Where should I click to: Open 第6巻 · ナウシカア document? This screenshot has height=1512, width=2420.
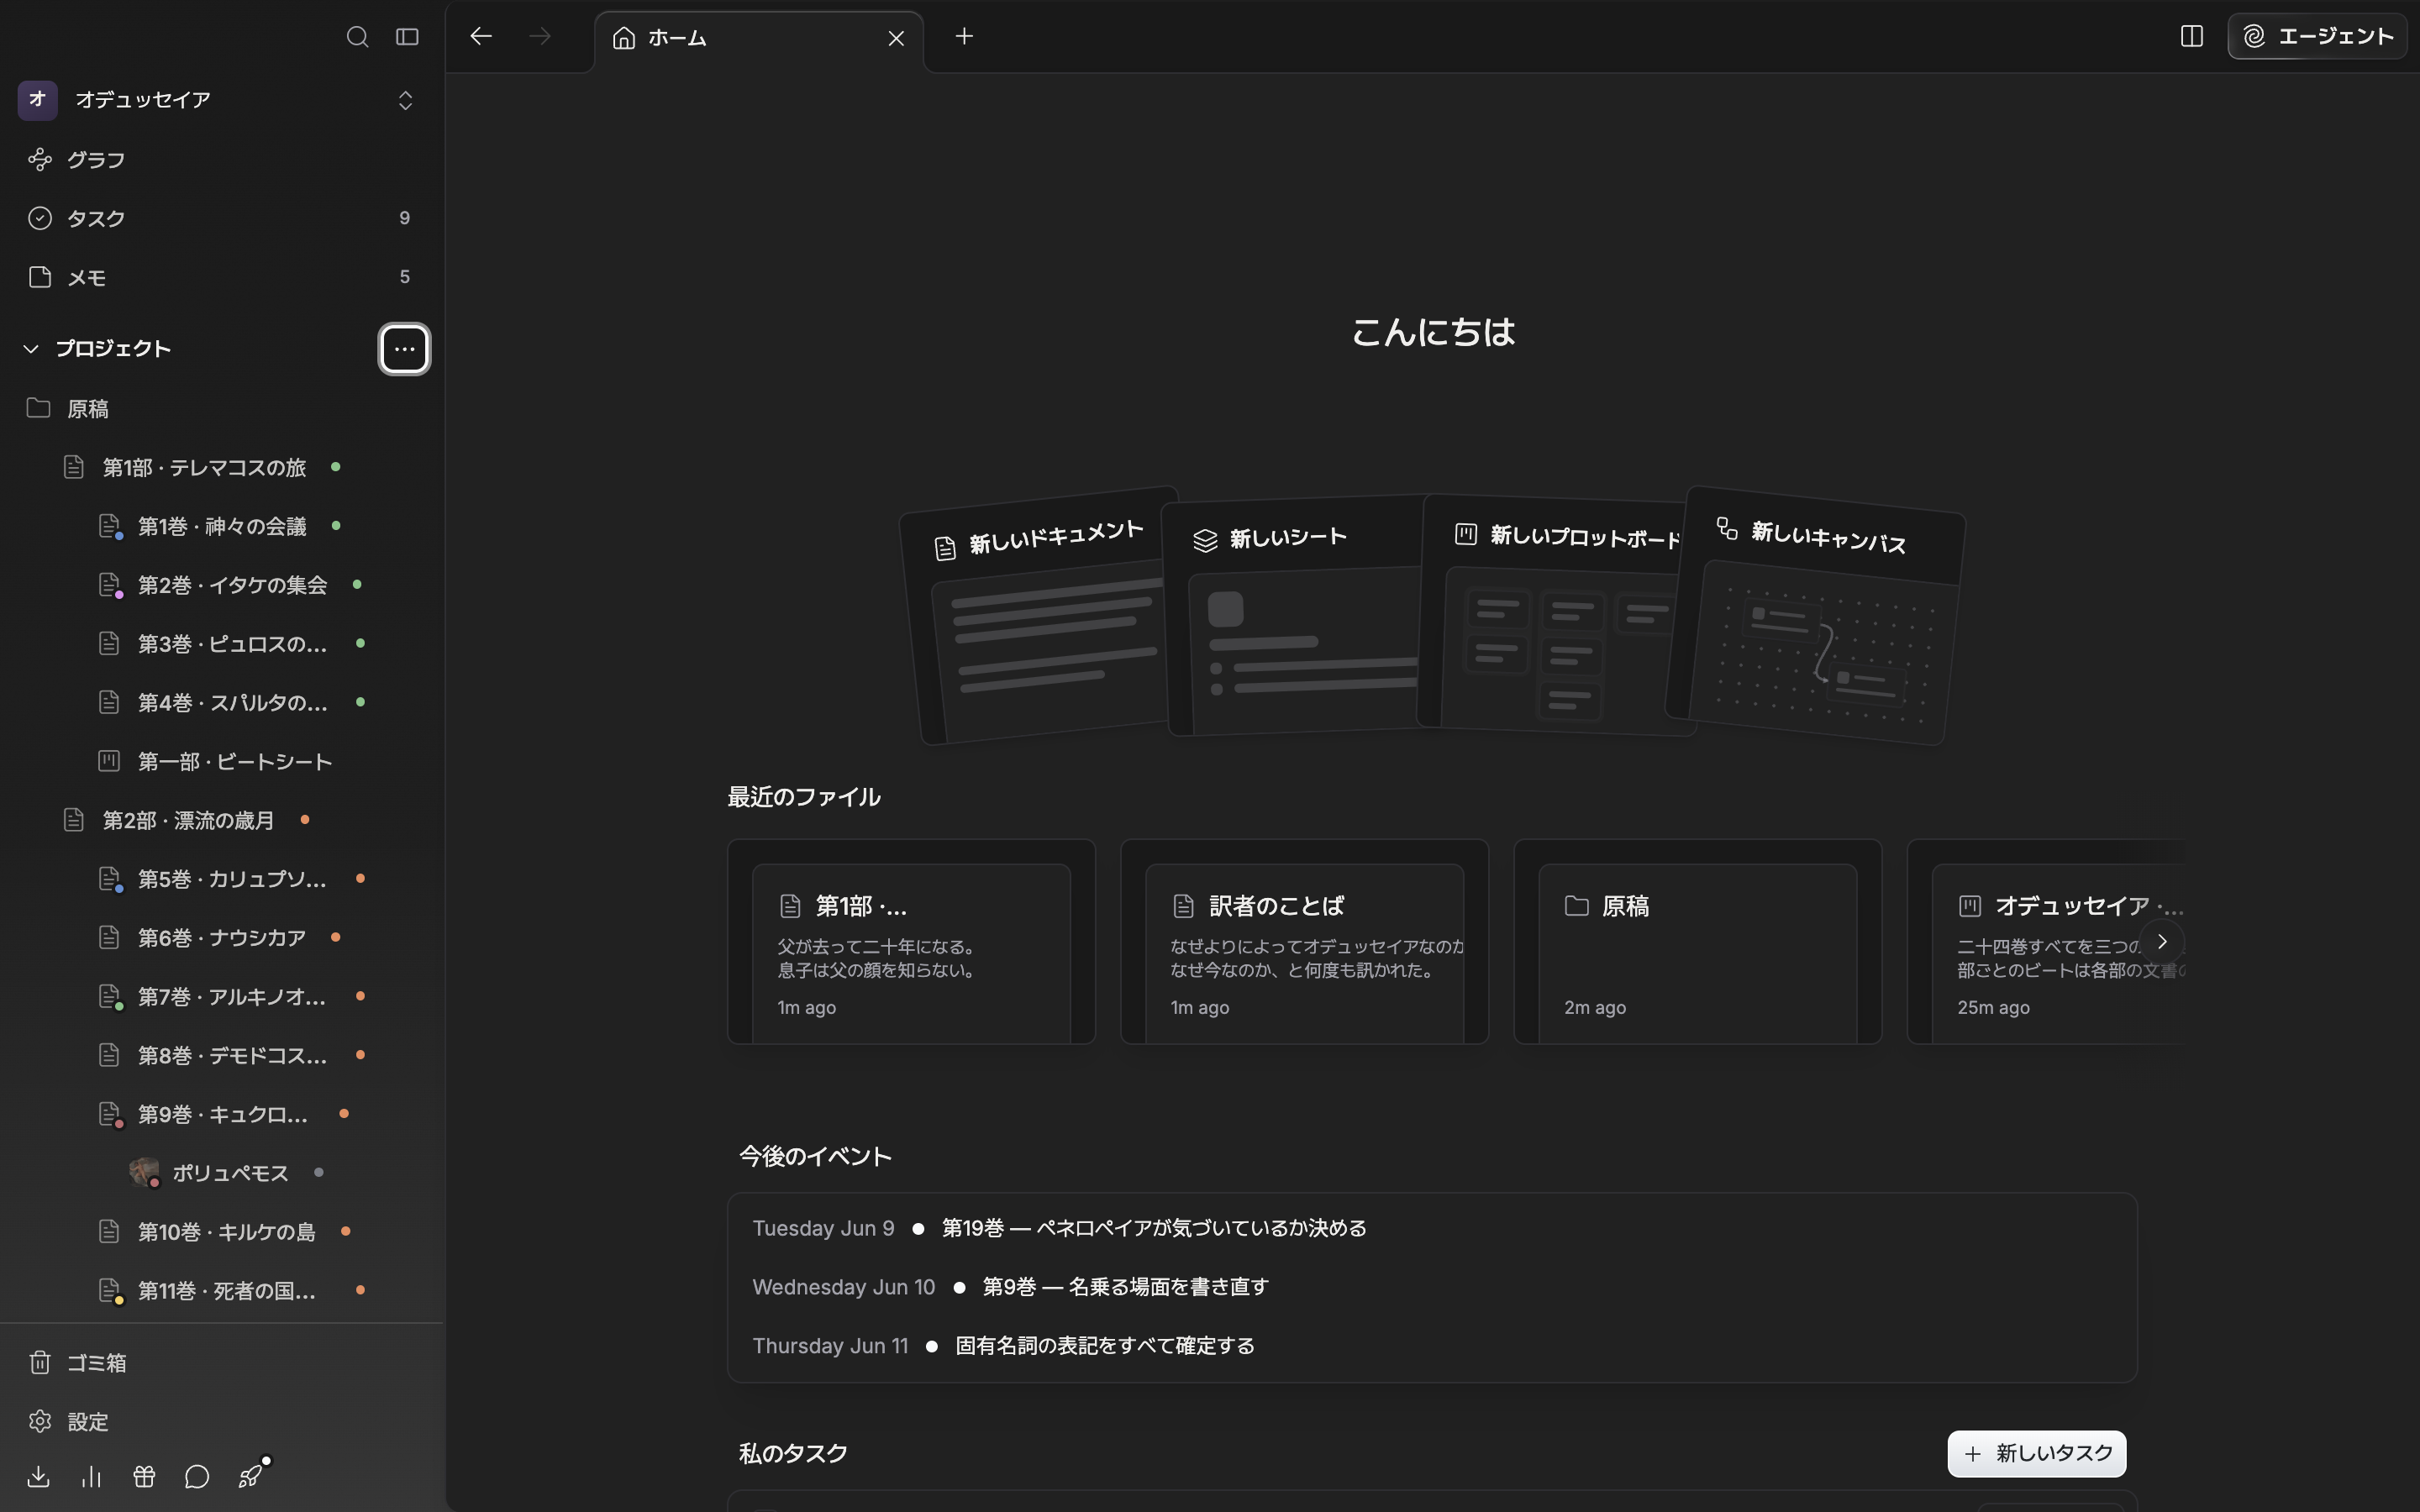click(221, 938)
